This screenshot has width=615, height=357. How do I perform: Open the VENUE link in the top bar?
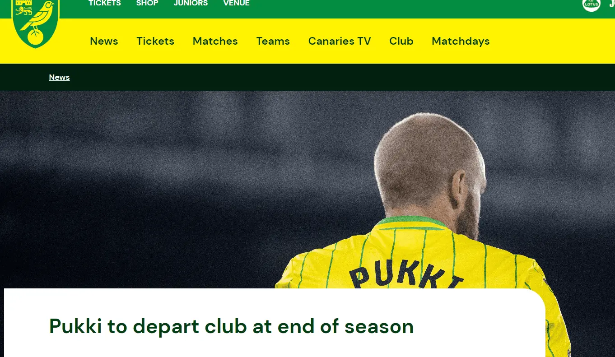point(236,4)
